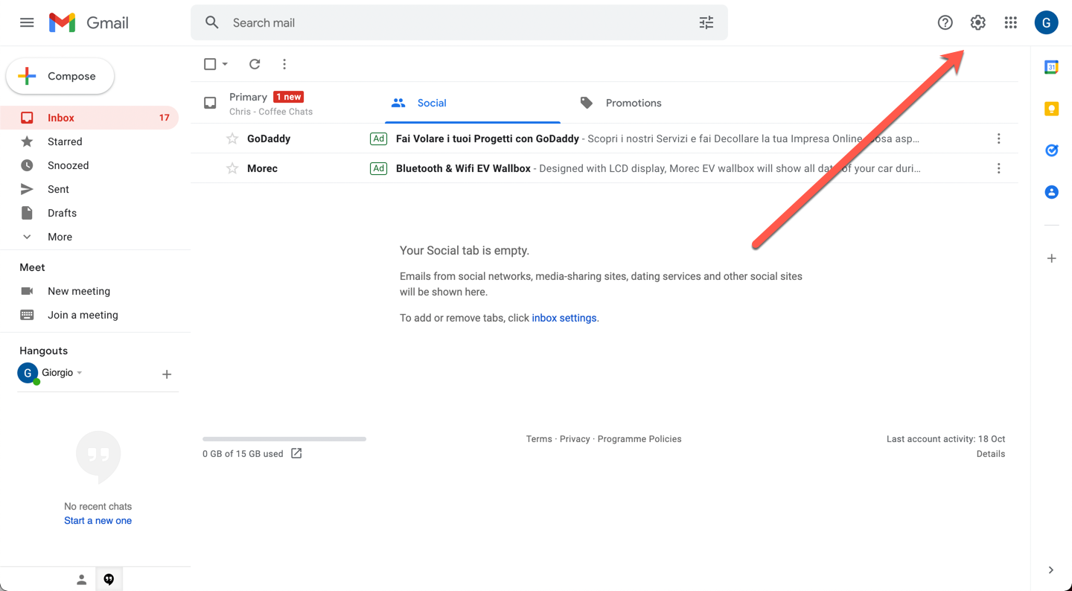Image resolution: width=1072 pixels, height=591 pixels.
Task: Hide side panel chevron
Action: (1051, 570)
